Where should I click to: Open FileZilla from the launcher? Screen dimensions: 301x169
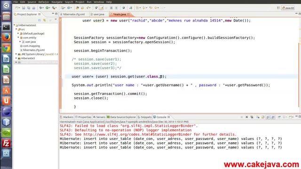(x=6, y=143)
